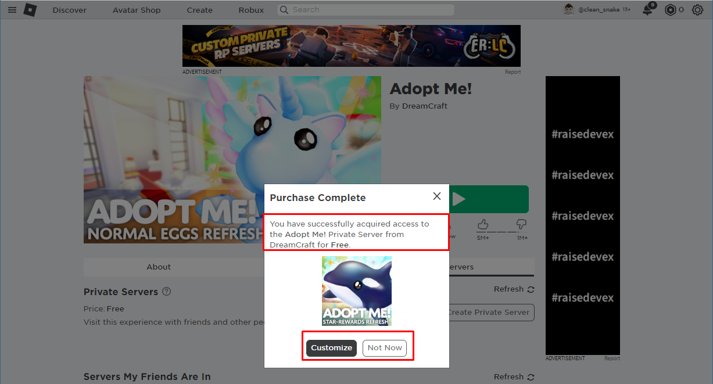This screenshot has height=384, width=713.
Task: Close the Purchase Complete dialog
Action: pos(437,196)
